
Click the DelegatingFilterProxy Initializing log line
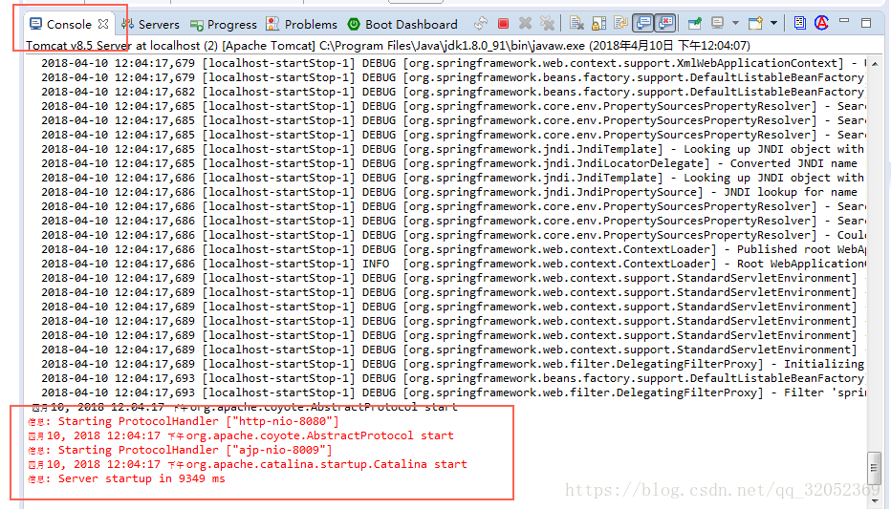pos(453,364)
